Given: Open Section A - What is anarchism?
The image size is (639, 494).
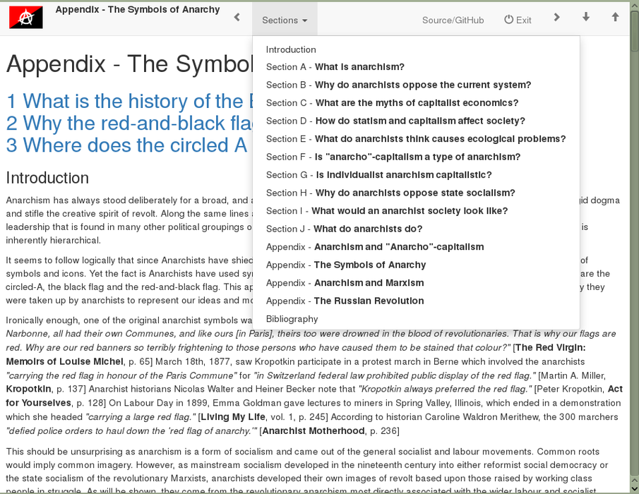Looking at the screenshot, I should tap(335, 67).
